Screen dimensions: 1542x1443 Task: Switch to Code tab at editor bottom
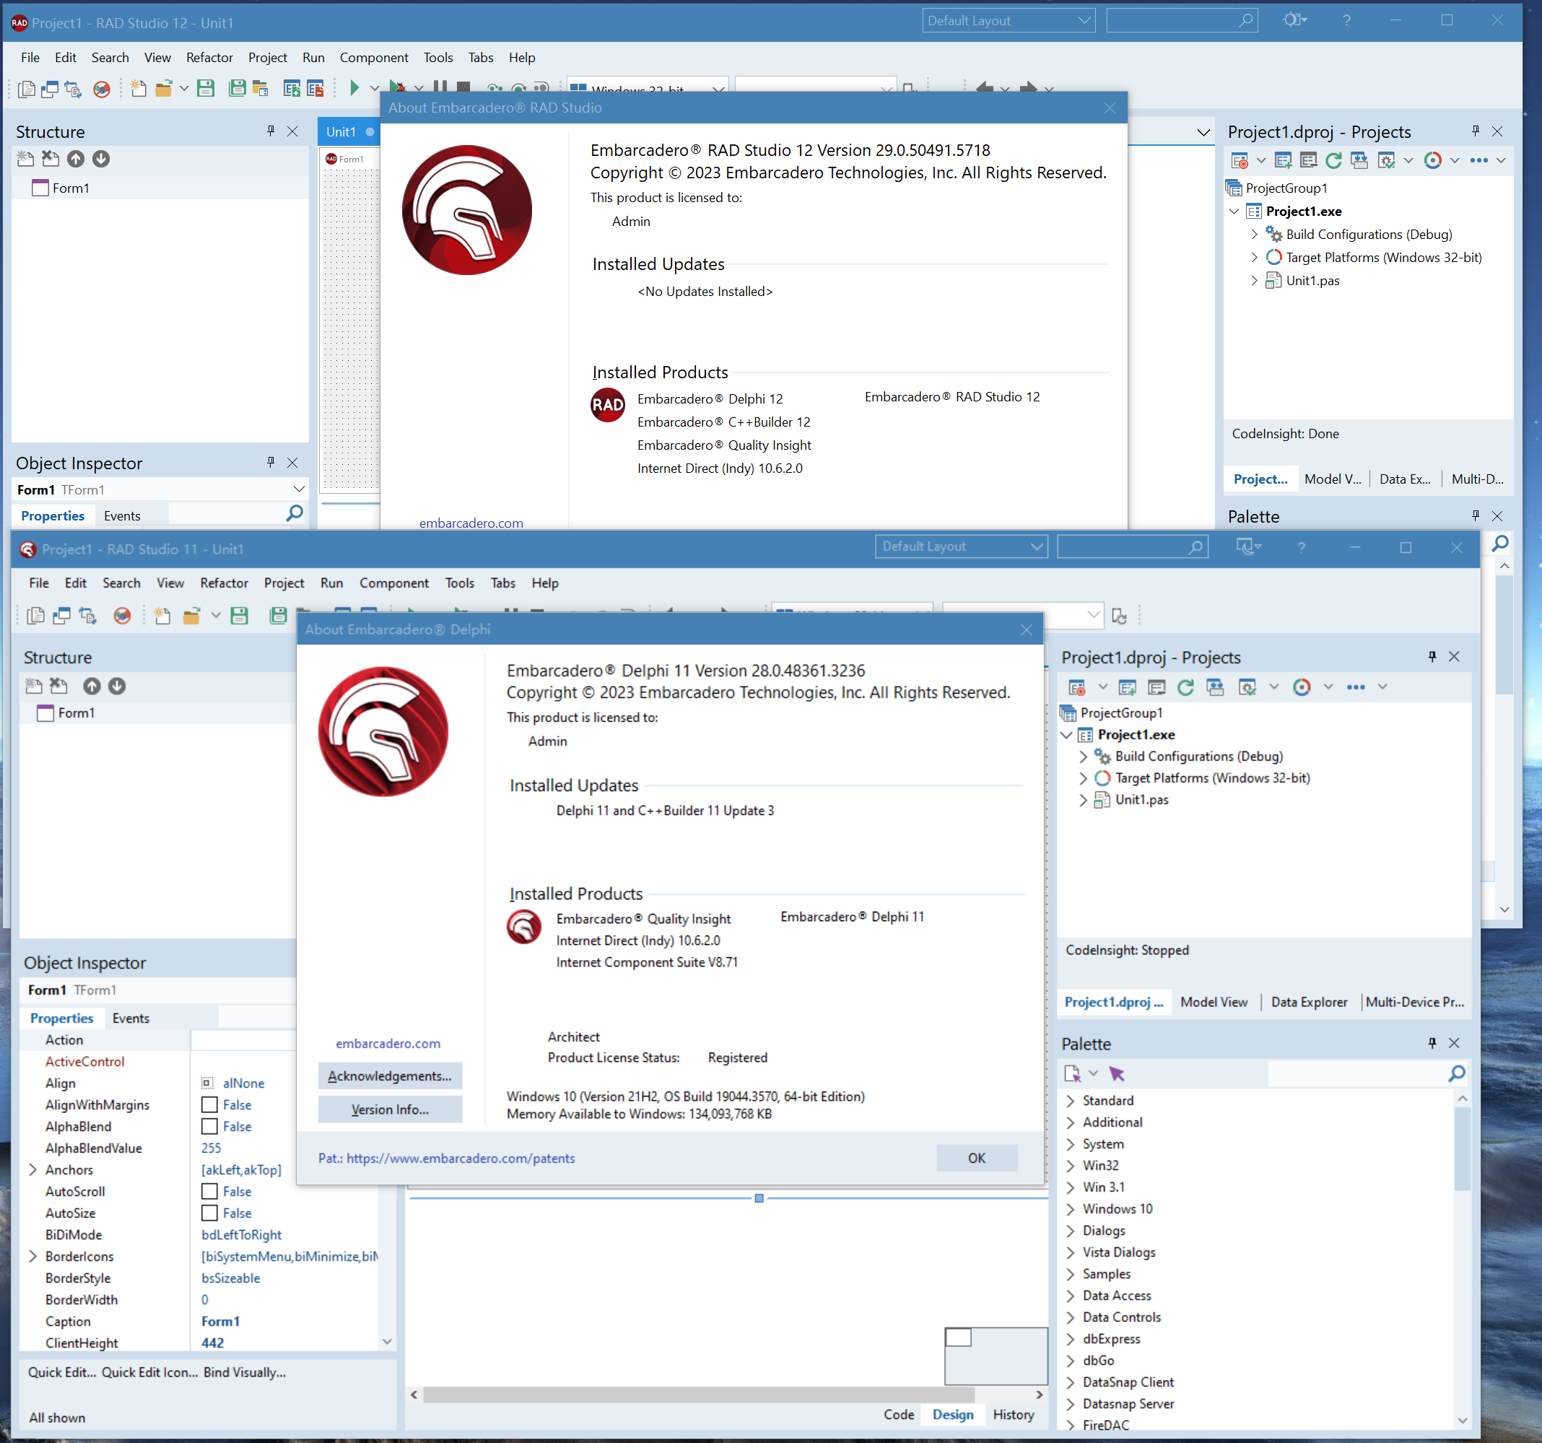899,1415
